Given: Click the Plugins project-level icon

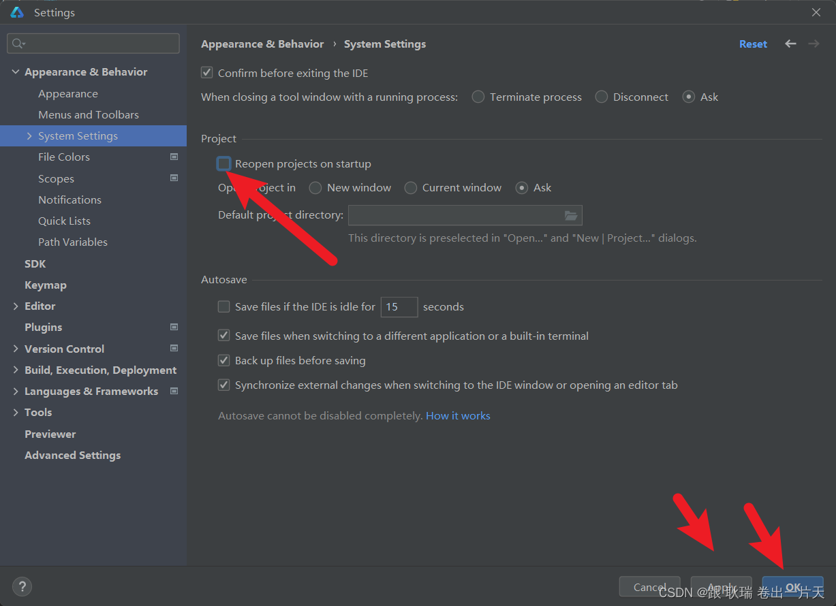Looking at the screenshot, I should point(174,327).
